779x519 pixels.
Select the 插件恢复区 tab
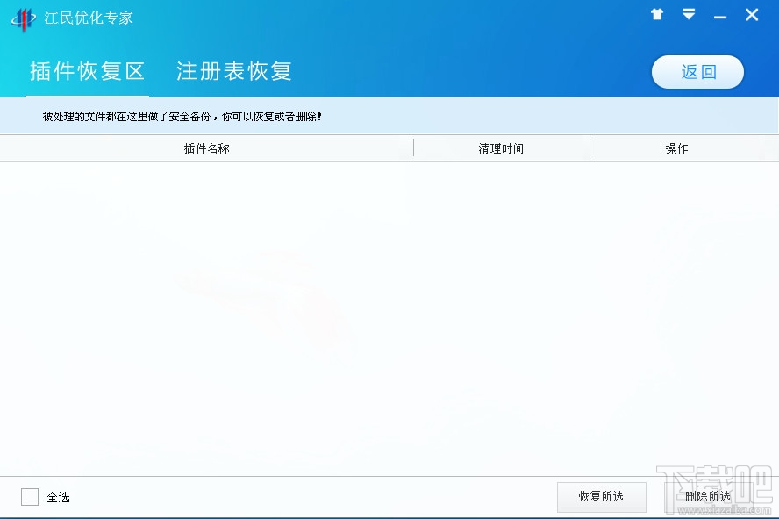point(87,72)
